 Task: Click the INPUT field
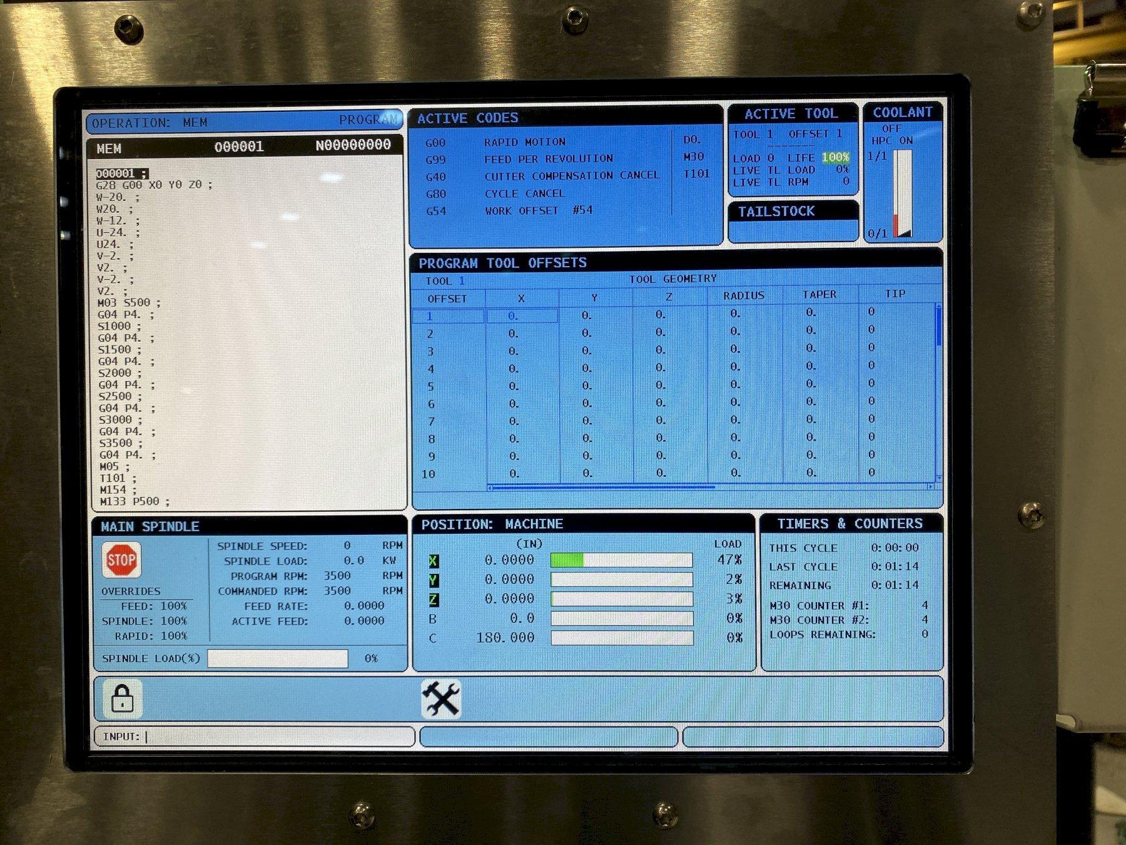254,737
